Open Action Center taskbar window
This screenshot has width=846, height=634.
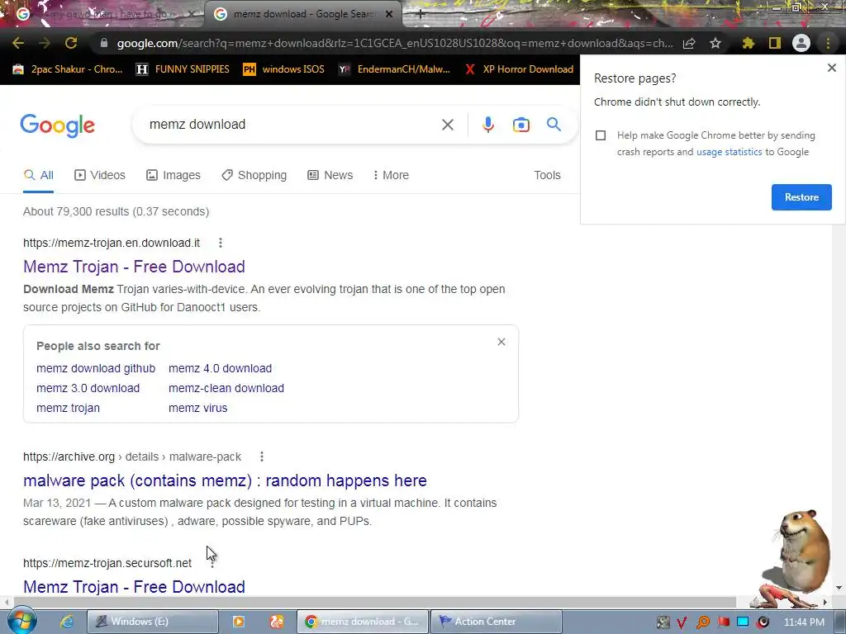click(x=496, y=622)
